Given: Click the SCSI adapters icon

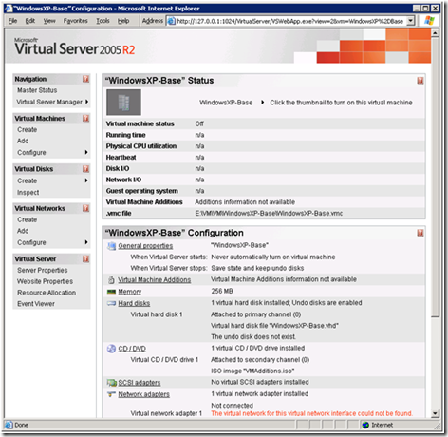Looking at the screenshot, I should [112, 383].
